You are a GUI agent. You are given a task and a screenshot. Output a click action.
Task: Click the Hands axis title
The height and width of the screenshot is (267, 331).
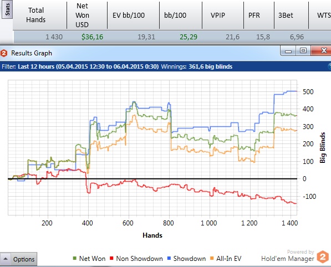pyautogui.click(x=152, y=235)
